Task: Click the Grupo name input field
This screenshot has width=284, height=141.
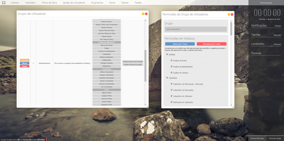Action: tap(196, 29)
